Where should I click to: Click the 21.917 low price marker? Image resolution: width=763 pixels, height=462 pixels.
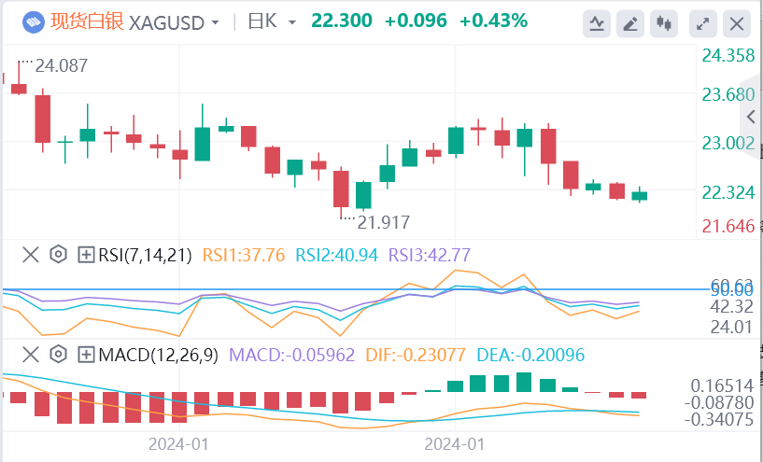tap(383, 222)
